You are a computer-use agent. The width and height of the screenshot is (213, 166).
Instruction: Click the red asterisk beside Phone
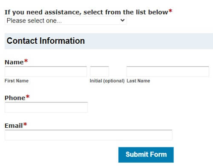click(x=28, y=97)
